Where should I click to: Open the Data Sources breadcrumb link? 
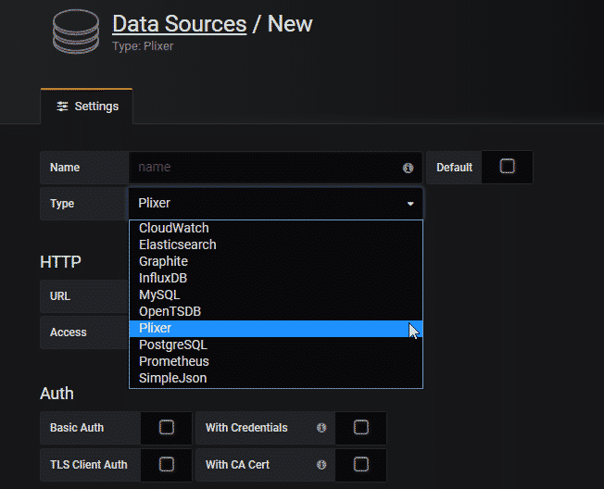(x=180, y=24)
